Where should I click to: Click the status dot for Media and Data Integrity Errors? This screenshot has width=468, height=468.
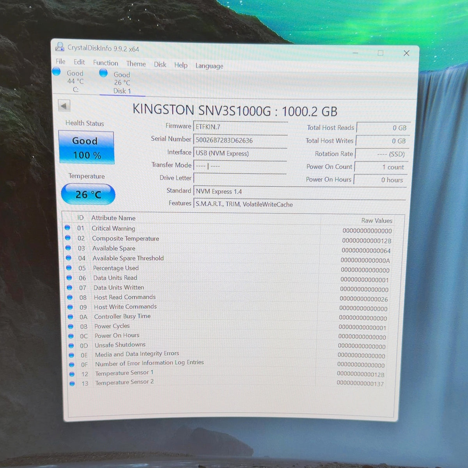click(71, 355)
